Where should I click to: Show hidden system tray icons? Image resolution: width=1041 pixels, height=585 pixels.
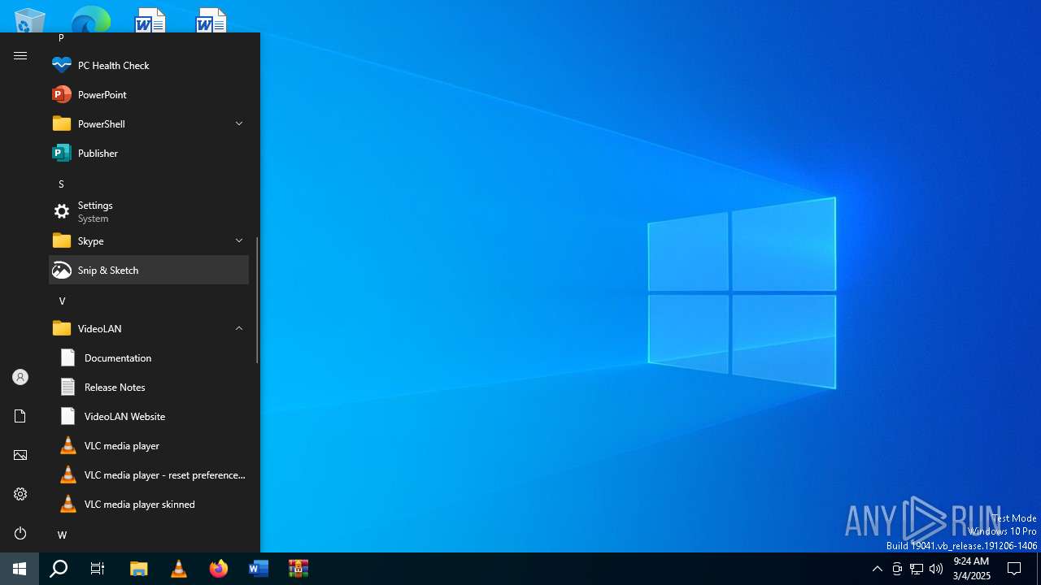[877, 569]
